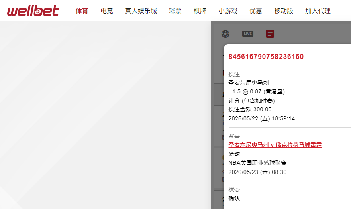Open the 移动版 page
The image size is (351, 209).
[284, 11]
